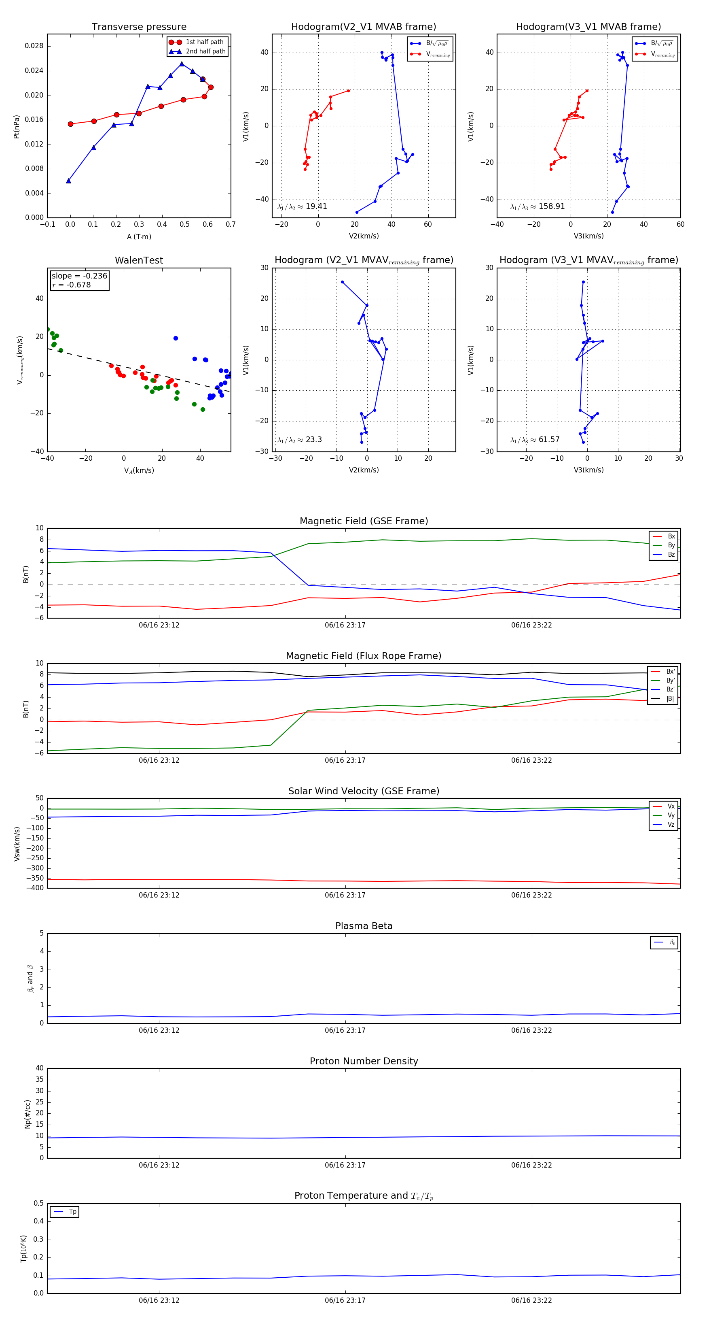The width and height of the screenshot is (728, 1336).
Task: Click the '2nd half path' blue triangle legend marker
Action: [175, 51]
